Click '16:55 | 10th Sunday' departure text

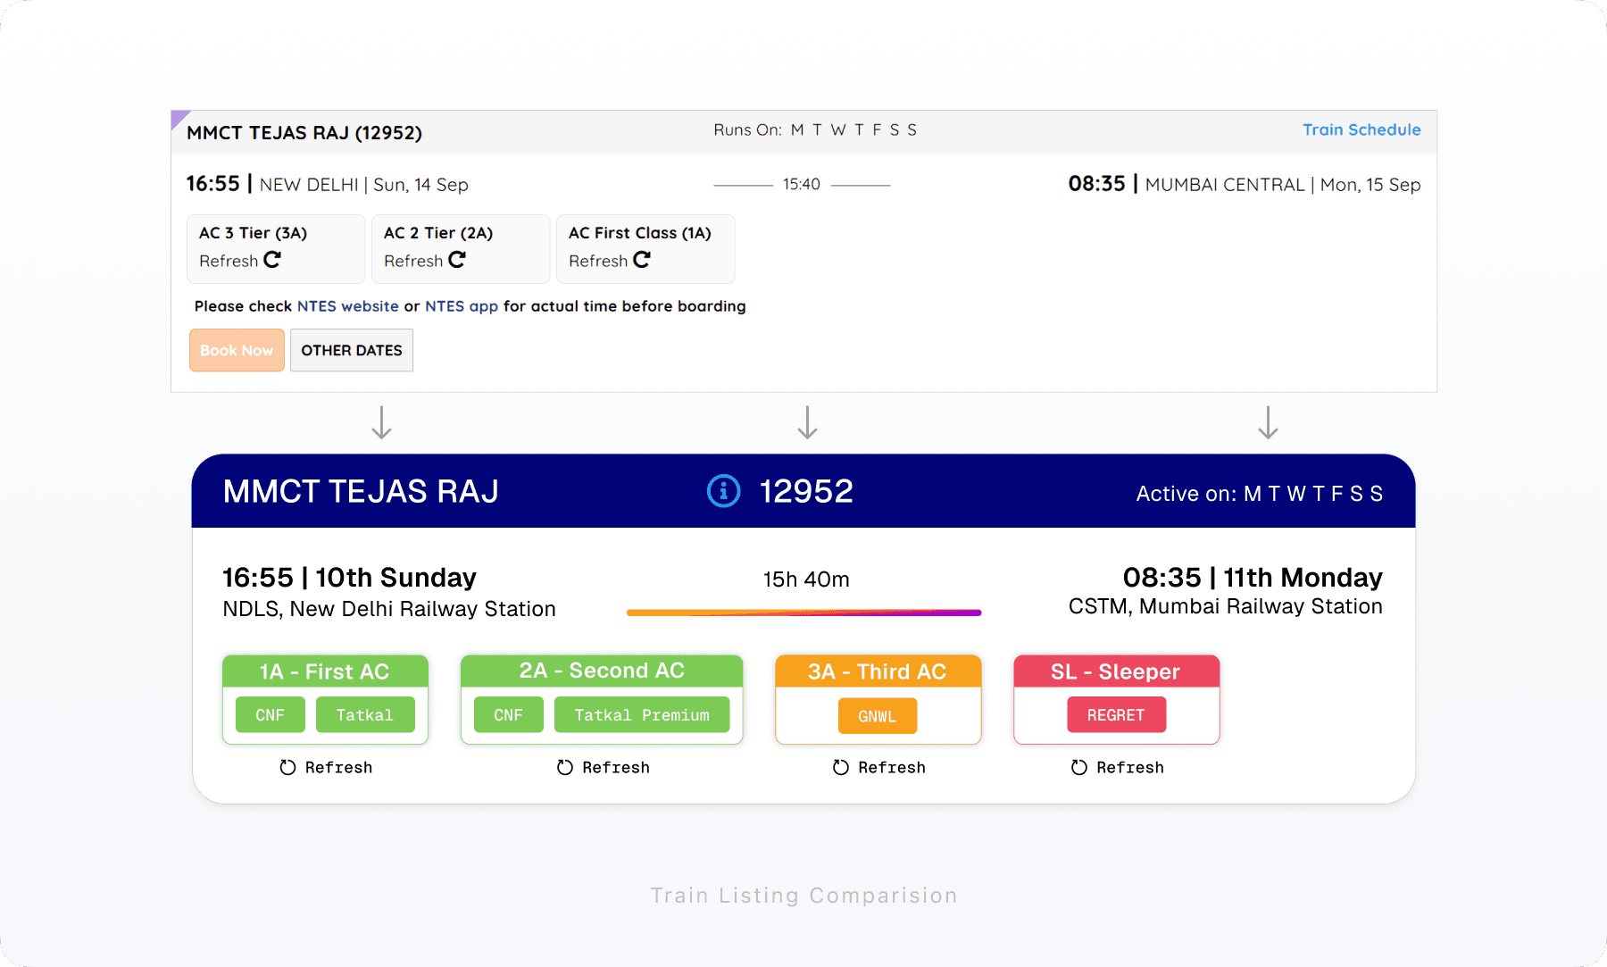(x=349, y=578)
